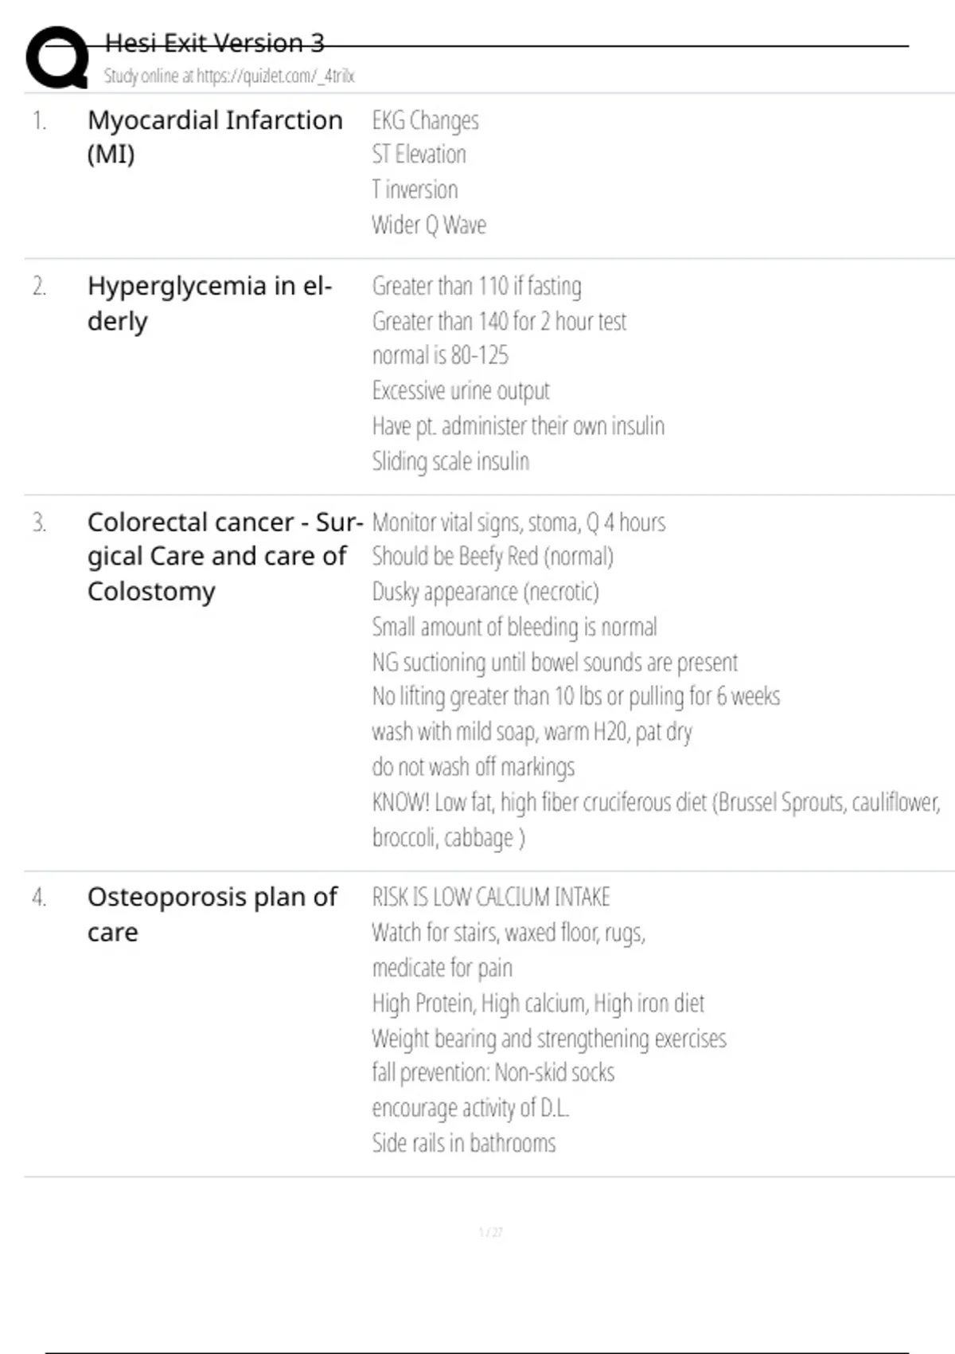Screen dimensions: 955x1354
Task: Select the Sliding scale insulin line
Action: point(450,461)
